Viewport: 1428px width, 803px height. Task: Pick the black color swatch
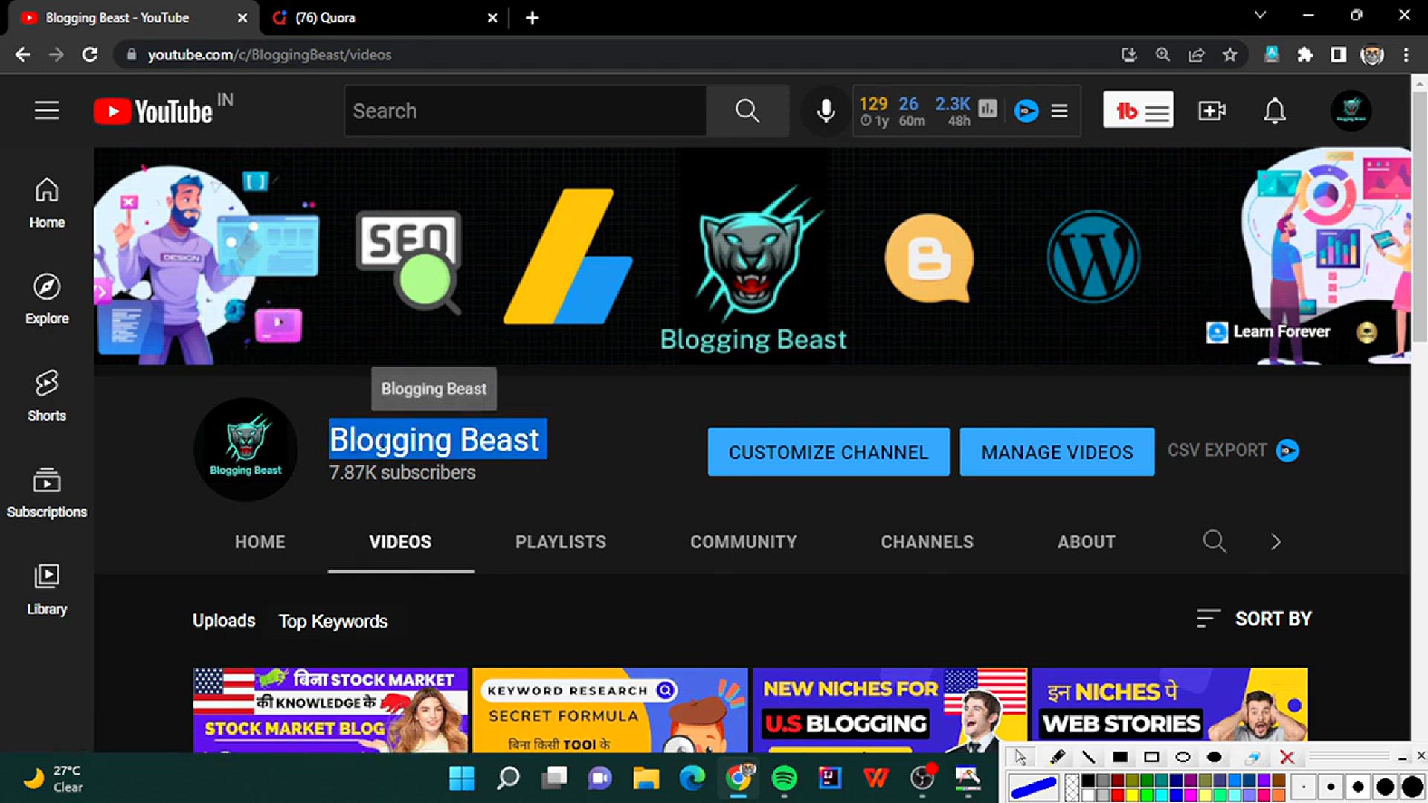point(1088,781)
